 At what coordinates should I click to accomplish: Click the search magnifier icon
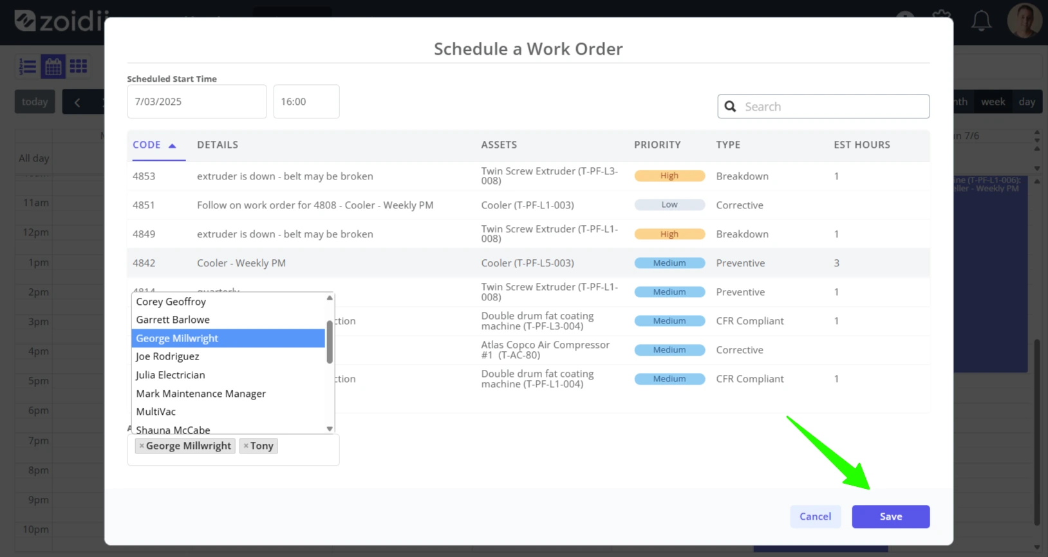click(x=730, y=107)
